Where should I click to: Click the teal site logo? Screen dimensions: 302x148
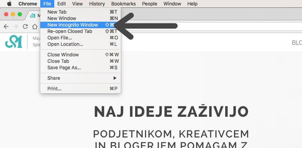pos(14,42)
